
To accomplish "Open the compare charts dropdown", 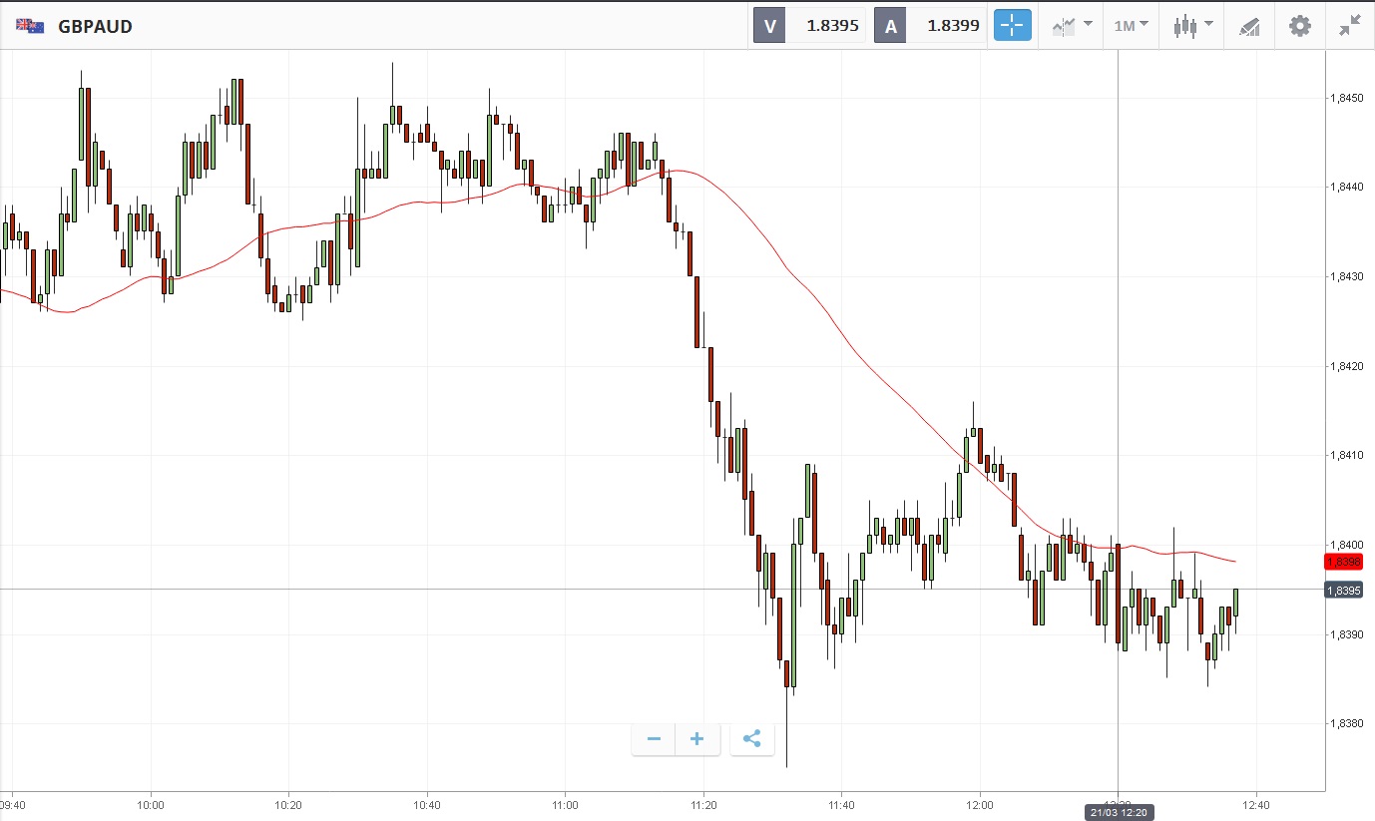I will 1072,26.
